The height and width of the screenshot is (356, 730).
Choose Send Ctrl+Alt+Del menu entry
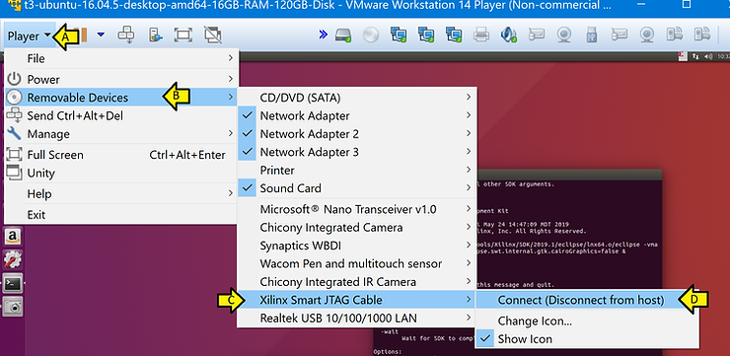[x=121, y=116]
